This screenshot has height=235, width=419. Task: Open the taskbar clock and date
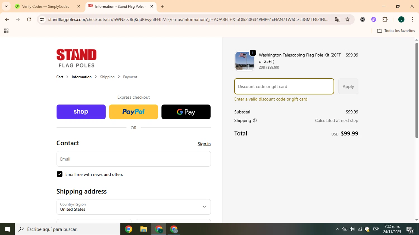click(x=392, y=229)
